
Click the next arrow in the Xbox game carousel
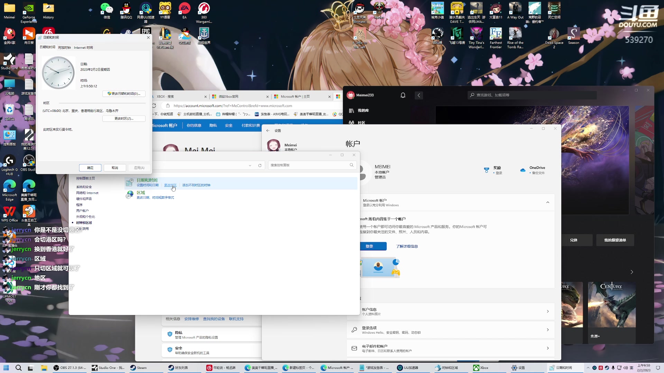pos(632,272)
